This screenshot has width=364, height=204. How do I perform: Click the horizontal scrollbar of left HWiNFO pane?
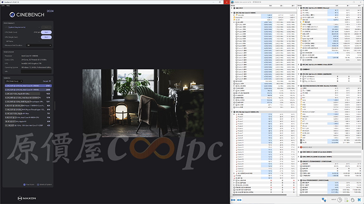point(259,195)
